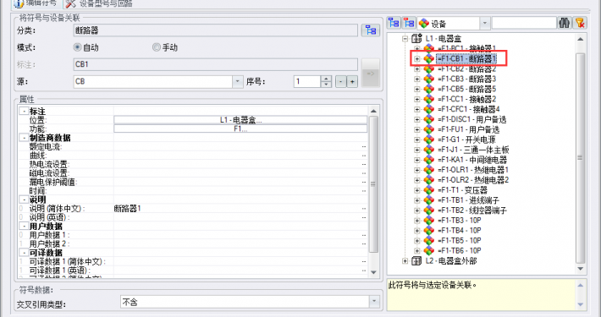Expand the =F1-CB2 断路器2 tree node
The height and width of the screenshot is (317, 601).
[417, 69]
